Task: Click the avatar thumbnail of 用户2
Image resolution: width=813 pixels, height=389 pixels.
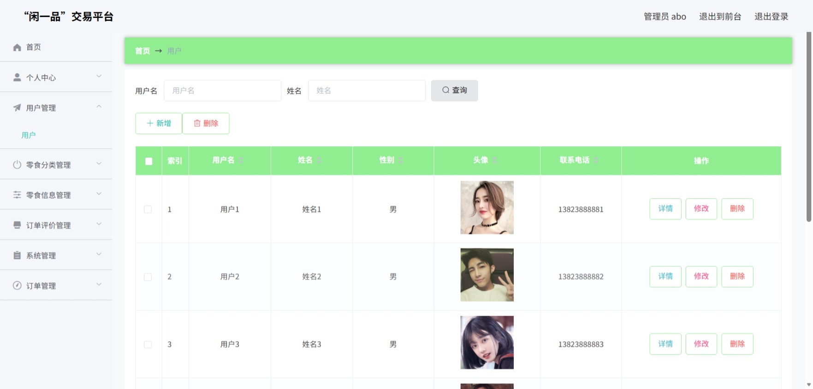Action: (x=487, y=275)
